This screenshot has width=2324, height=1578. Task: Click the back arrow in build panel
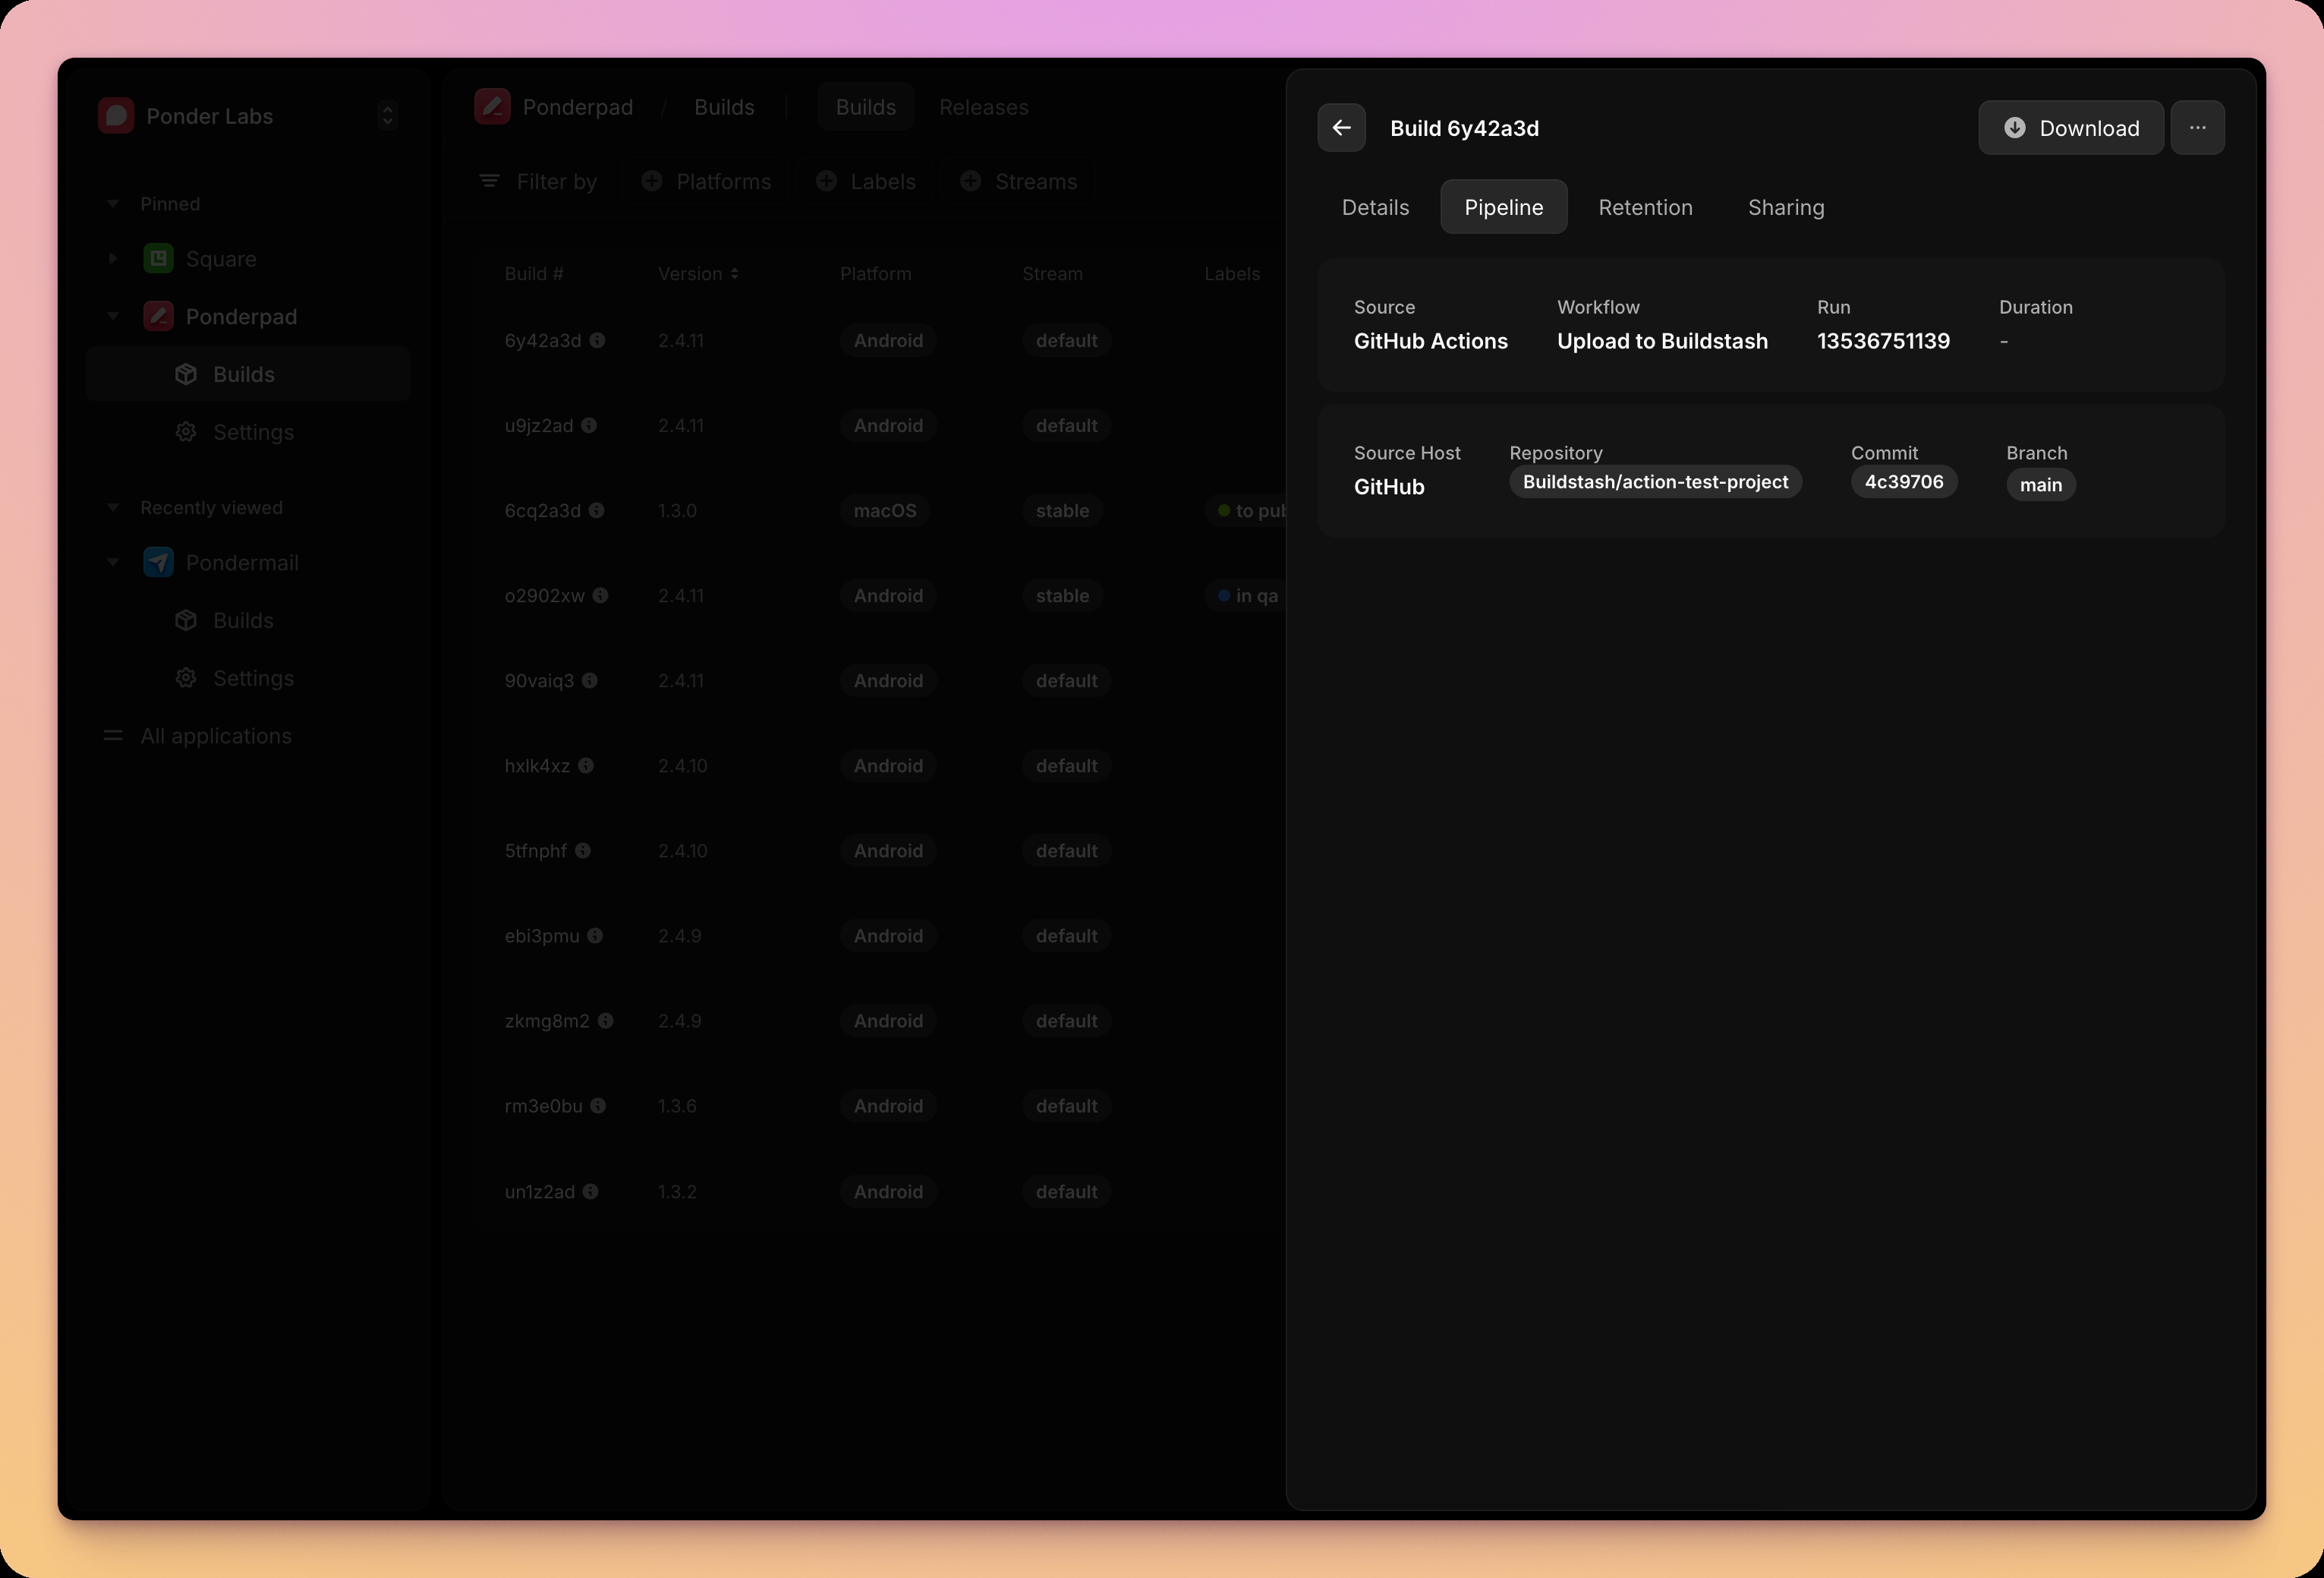point(1341,128)
